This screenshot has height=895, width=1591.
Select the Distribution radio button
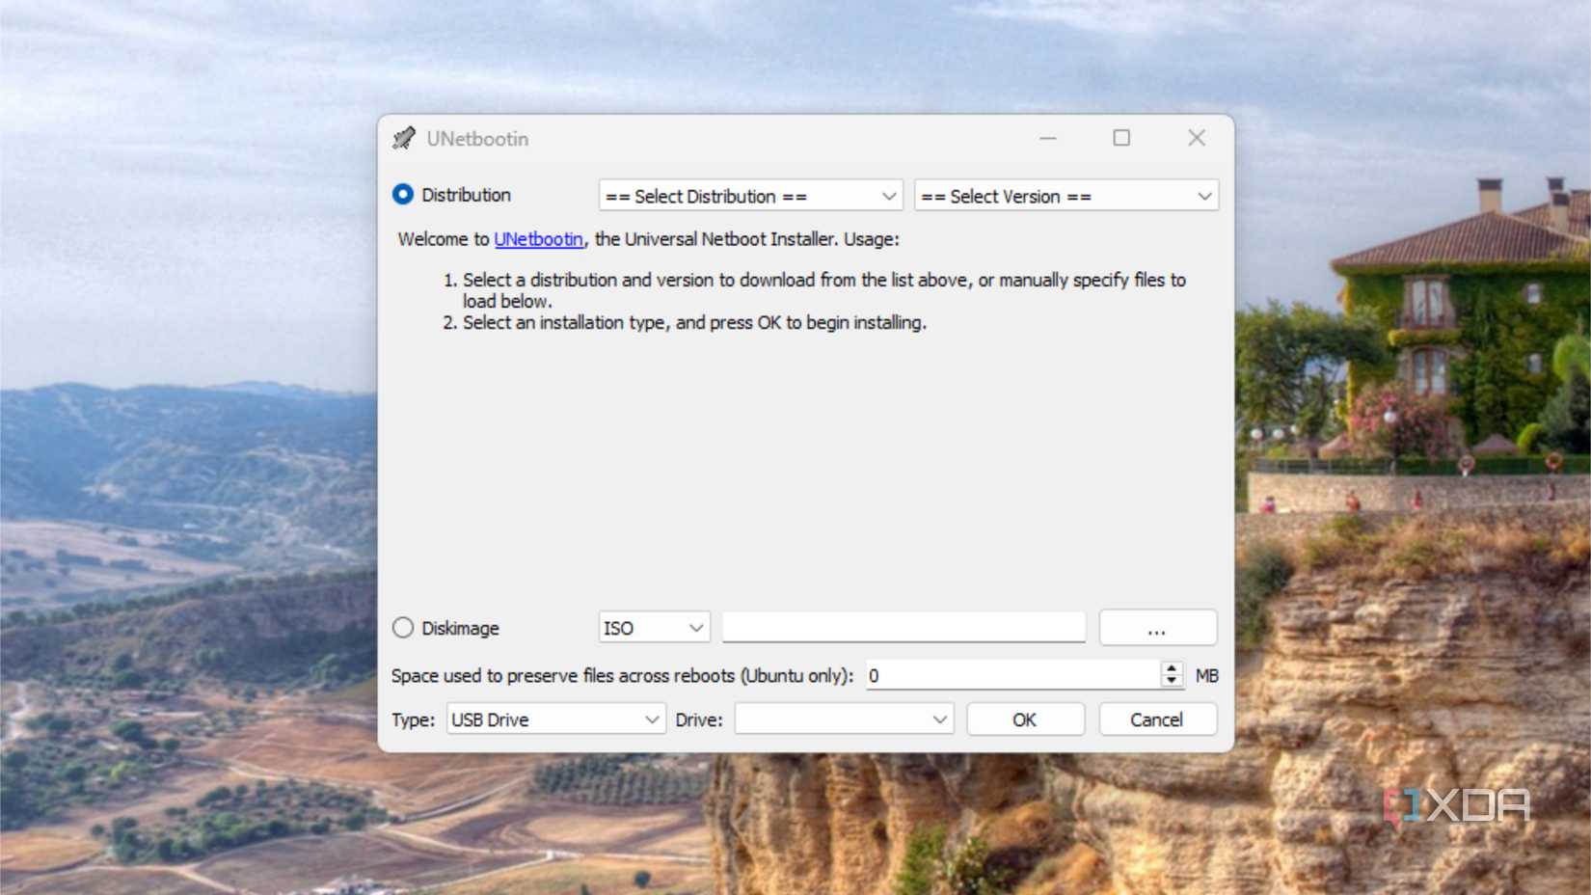(403, 195)
